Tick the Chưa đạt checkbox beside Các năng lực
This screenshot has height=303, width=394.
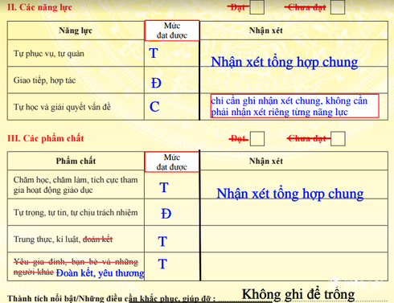coord(338,7)
